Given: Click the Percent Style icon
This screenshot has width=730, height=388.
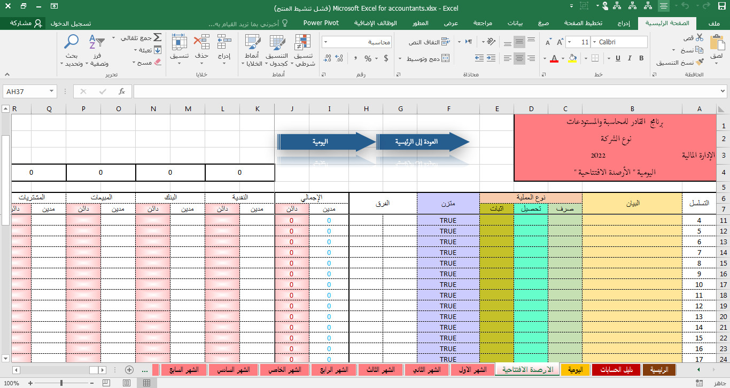Looking at the screenshot, I should pos(368,58).
